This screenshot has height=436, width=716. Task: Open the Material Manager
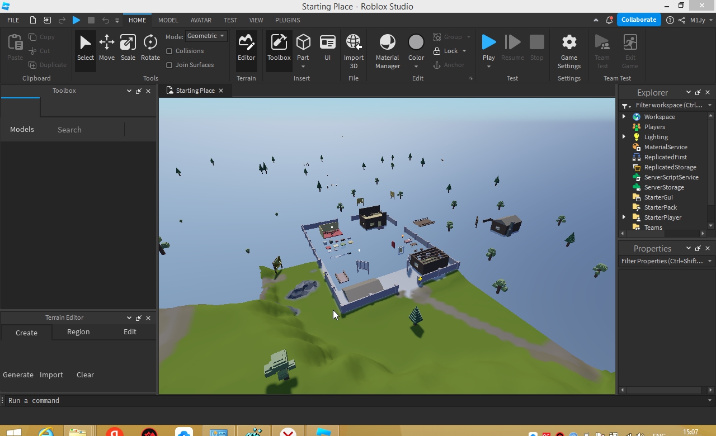[387, 51]
